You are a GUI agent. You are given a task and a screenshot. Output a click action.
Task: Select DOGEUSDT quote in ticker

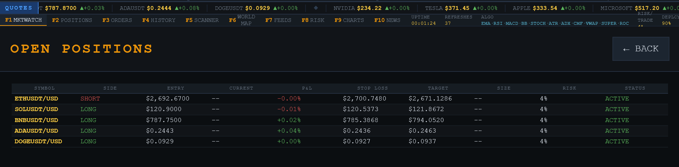(256, 8)
